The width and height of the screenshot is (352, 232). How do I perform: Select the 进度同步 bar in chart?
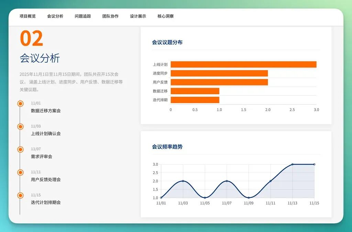click(x=219, y=73)
